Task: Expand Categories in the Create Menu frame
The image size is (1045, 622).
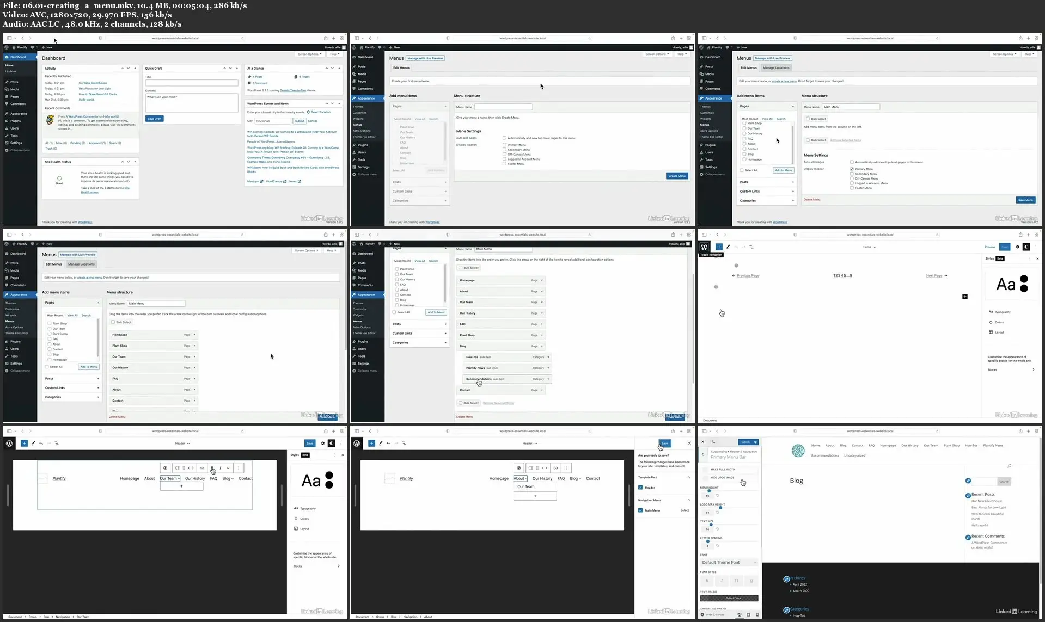Action: pos(419,201)
